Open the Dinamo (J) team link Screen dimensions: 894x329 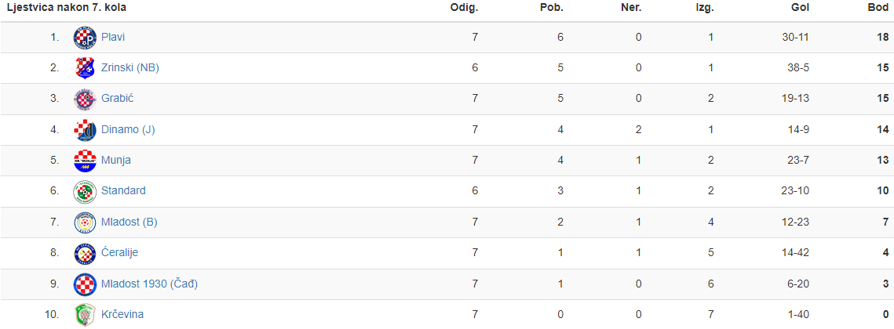coord(128,130)
